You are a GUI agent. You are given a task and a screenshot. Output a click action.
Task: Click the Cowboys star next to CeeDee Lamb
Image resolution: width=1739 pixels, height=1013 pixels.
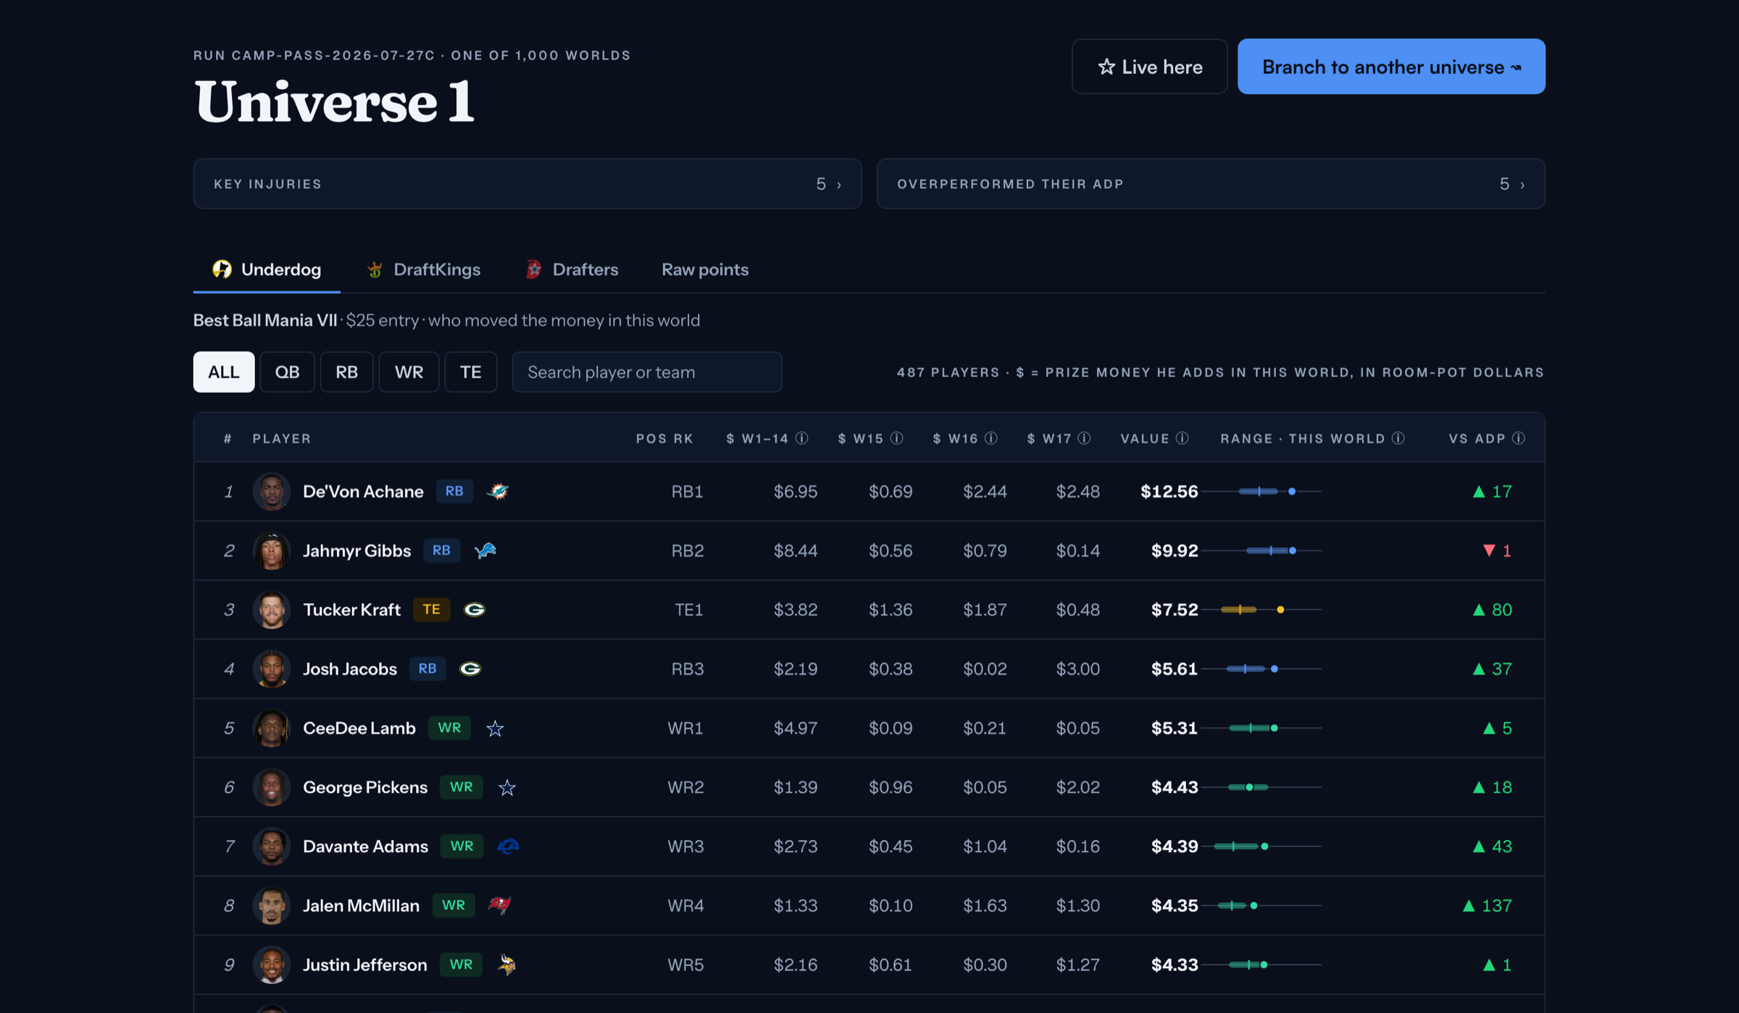click(495, 728)
